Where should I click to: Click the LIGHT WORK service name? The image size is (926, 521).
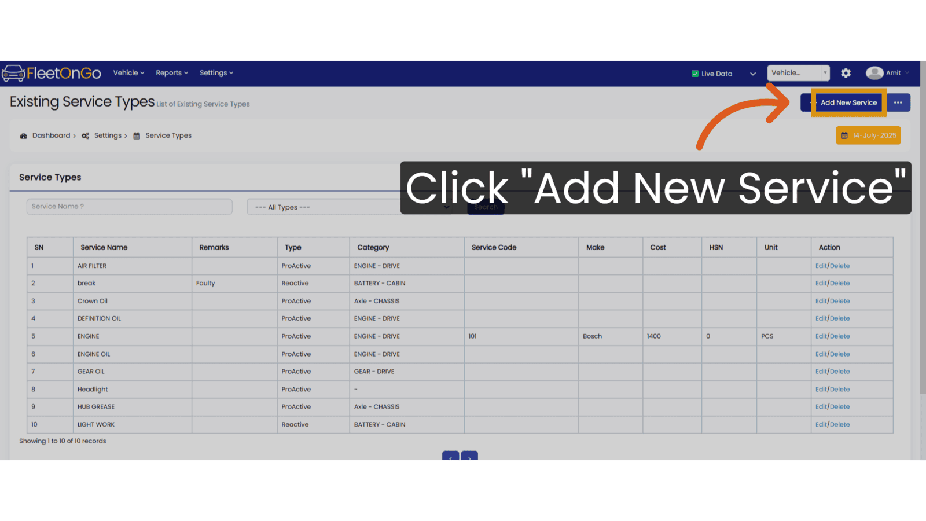click(x=96, y=425)
